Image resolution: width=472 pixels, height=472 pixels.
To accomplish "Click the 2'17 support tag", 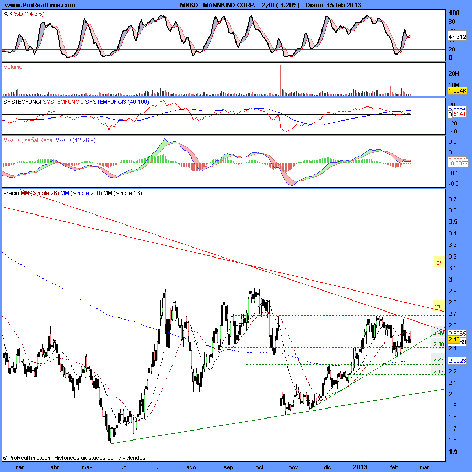I will click(x=438, y=372).
